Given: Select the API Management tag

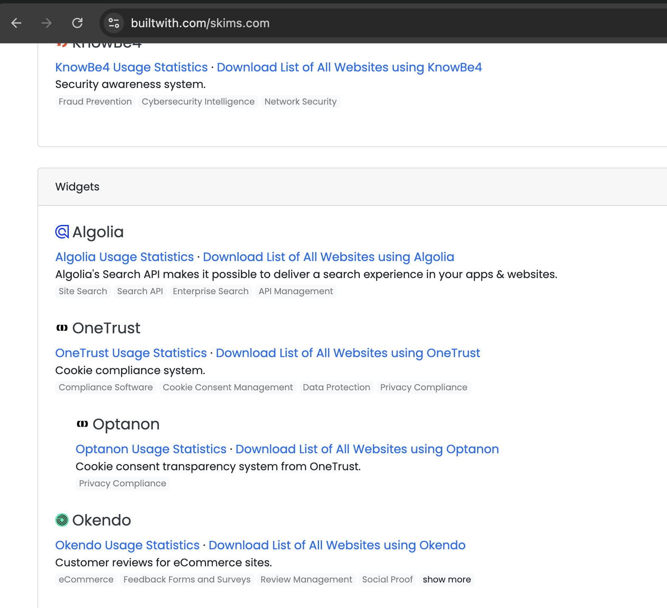Looking at the screenshot, I should [x=296, y=291].
